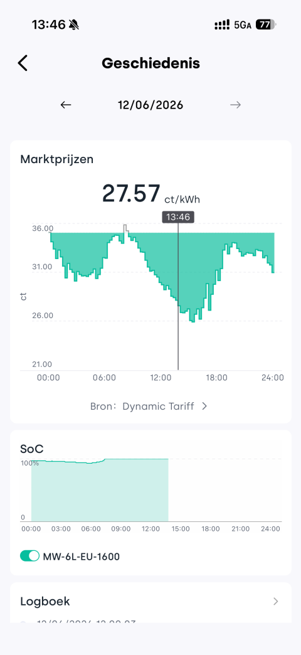Open Bron: Dynamic Tariff link

[x=149, y=406]
